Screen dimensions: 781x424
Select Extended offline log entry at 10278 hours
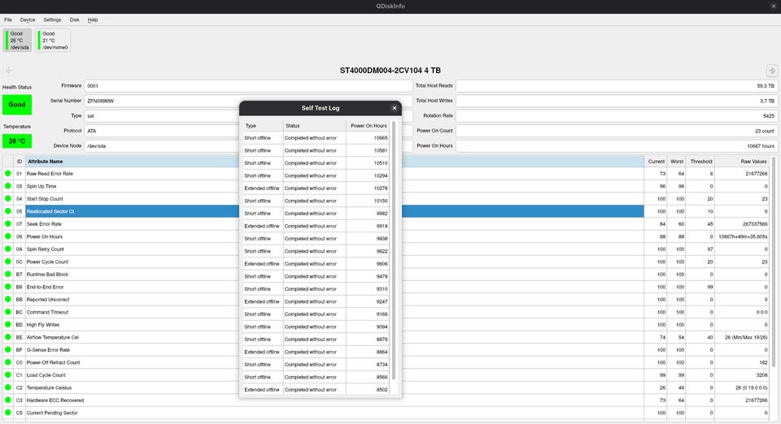point(316,188)
